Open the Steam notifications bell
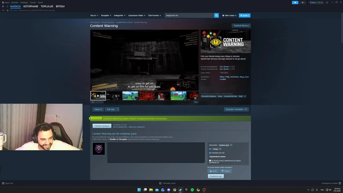 point(303,2)
